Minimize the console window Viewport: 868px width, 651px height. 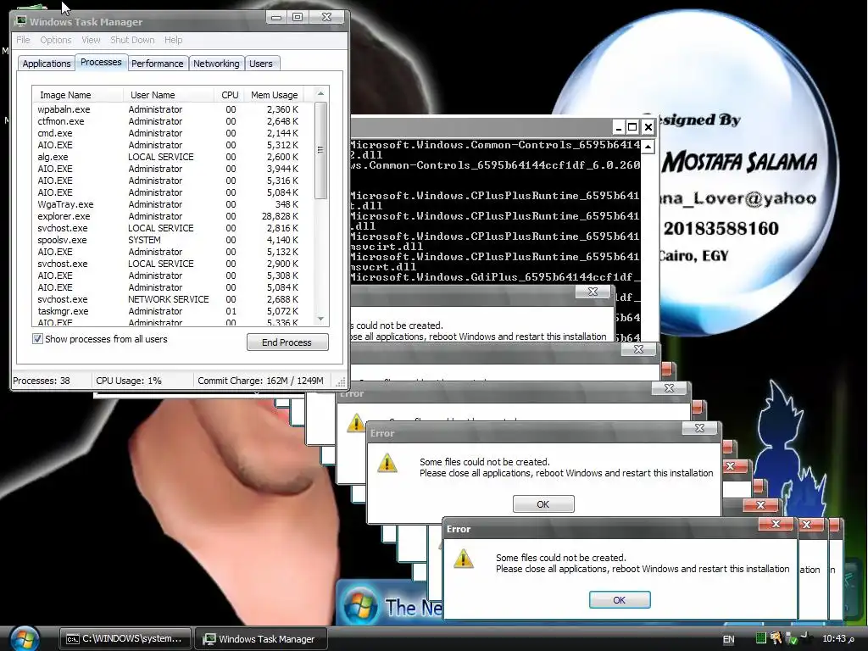pyautogui.click(x=619, y=127)
